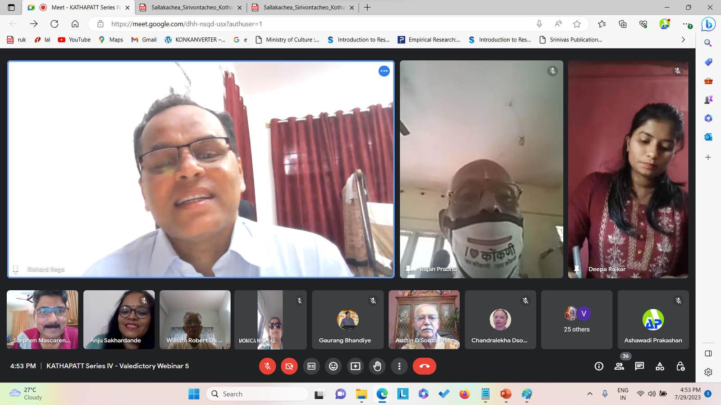Screen dimensions: 721x405
Task: Add a sidebar app with plus icon
Action: point(708,157)
